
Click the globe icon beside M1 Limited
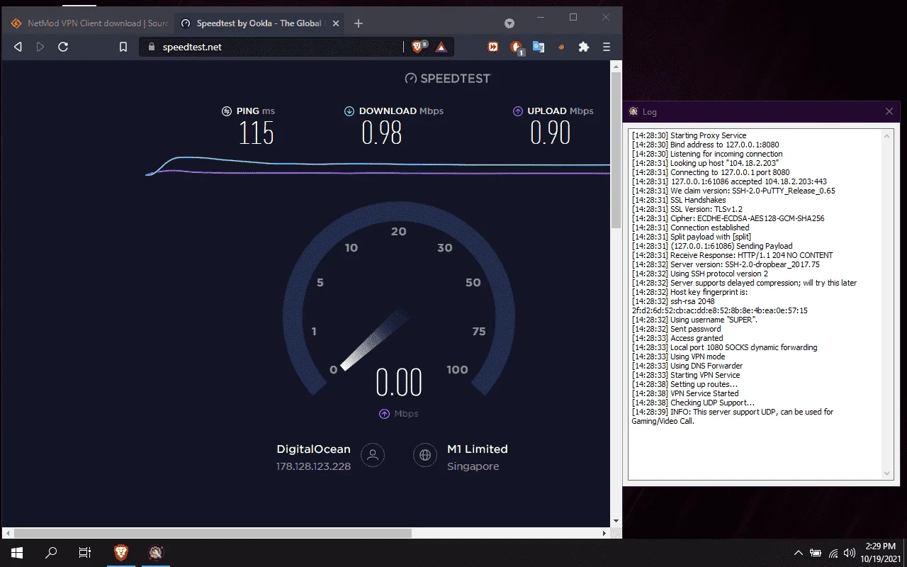pos(425,455)
